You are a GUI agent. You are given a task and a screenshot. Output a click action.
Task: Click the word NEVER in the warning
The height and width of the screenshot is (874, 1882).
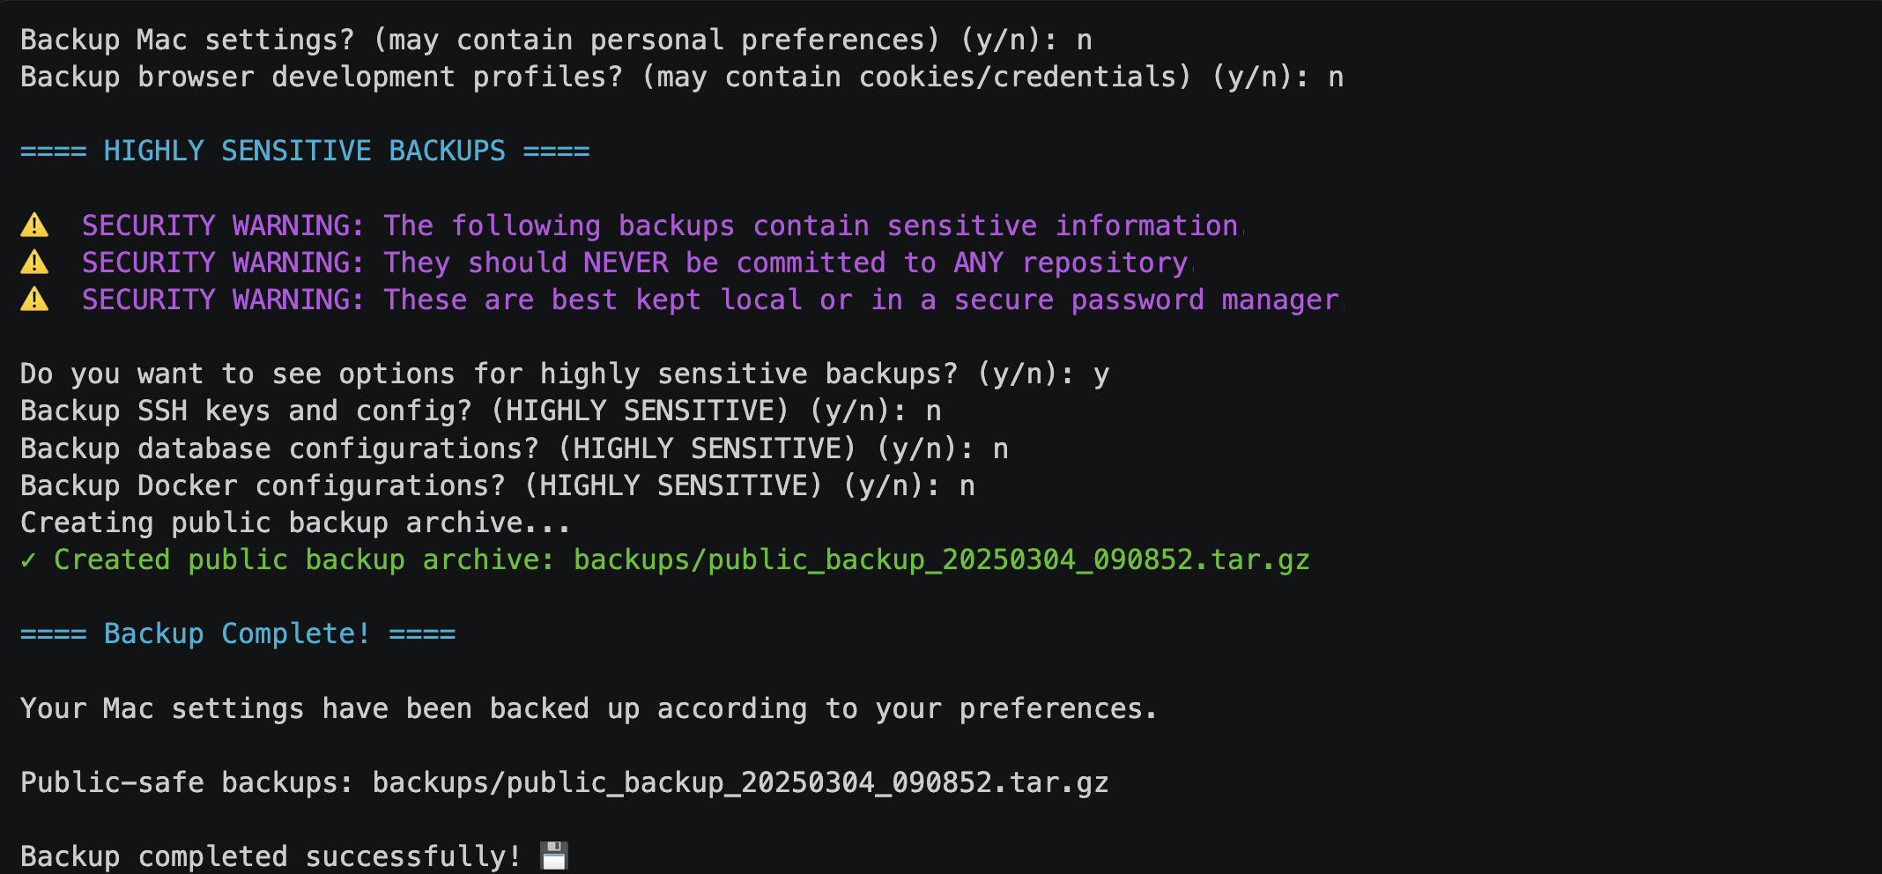626,263
